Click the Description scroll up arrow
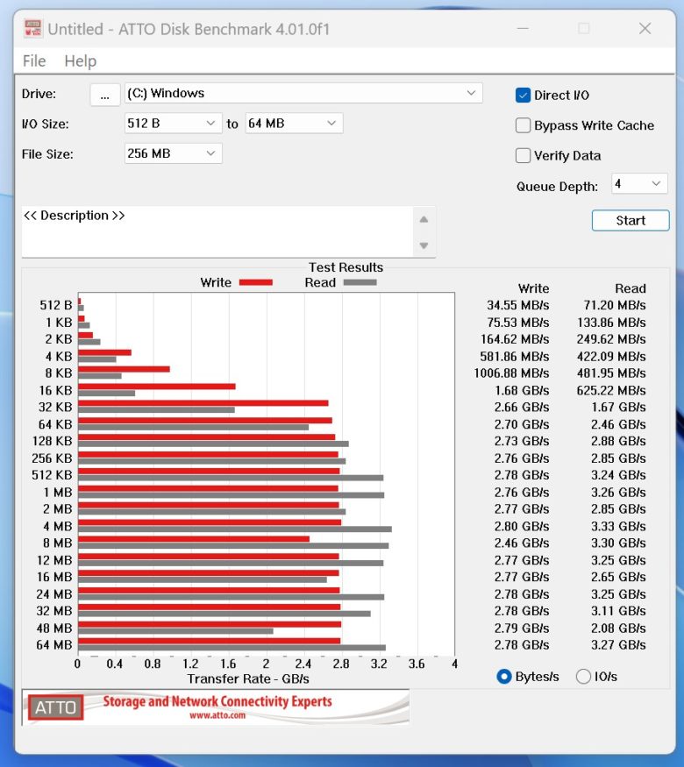Image resolution: width=684 pixels, height=767 pixels. (424, 219)
